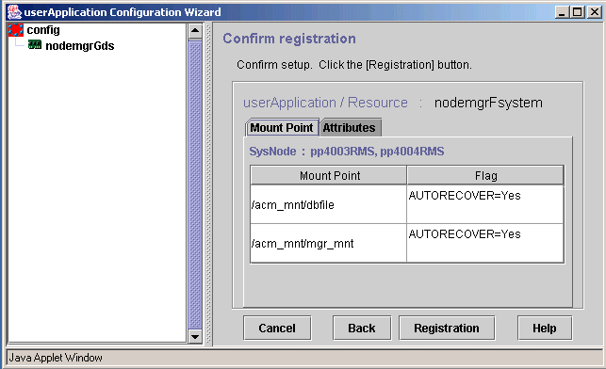Select the config tree node label
Viewport: 606px width, 369px height.
43,30
